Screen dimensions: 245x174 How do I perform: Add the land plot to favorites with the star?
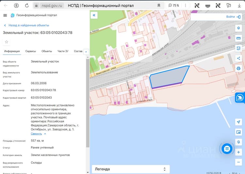[7, 42]
